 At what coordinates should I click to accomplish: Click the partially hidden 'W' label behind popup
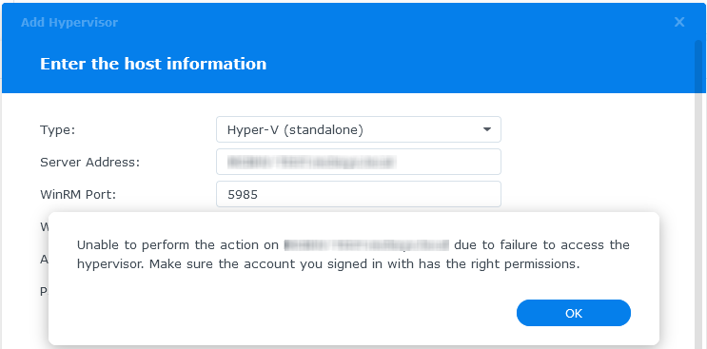point(44,227)
